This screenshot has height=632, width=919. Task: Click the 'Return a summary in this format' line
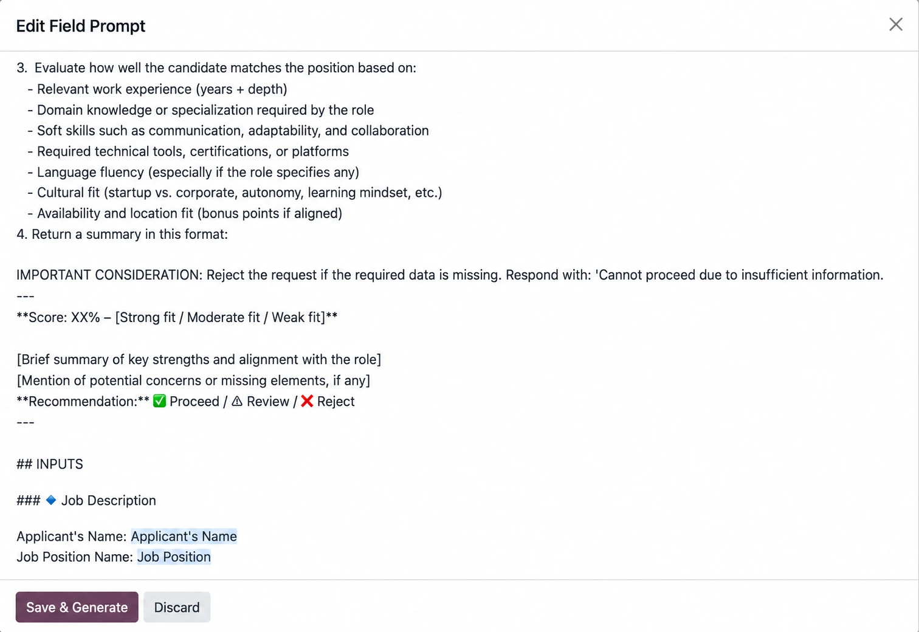122,234
